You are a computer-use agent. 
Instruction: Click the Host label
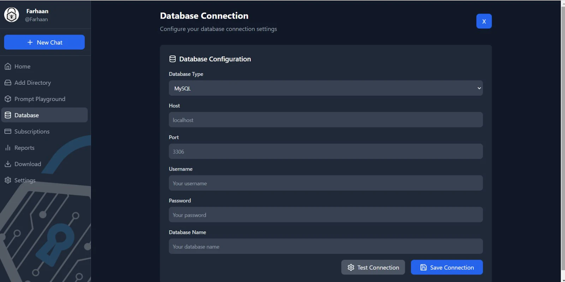point(174,105)
